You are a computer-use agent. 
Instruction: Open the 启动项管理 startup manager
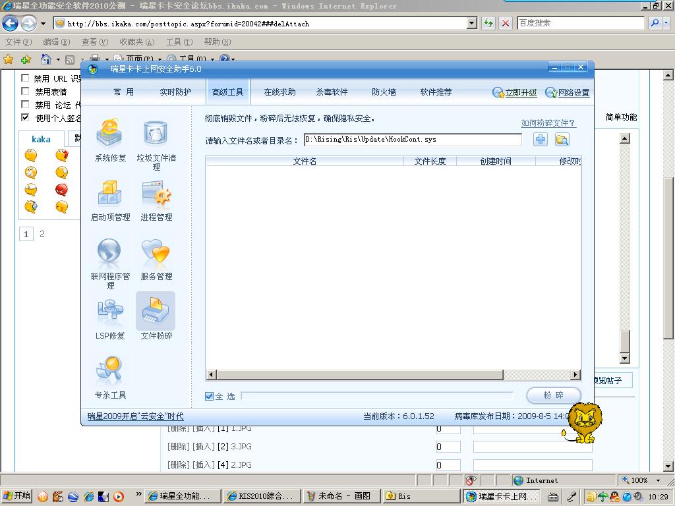(x=110, y=200)
